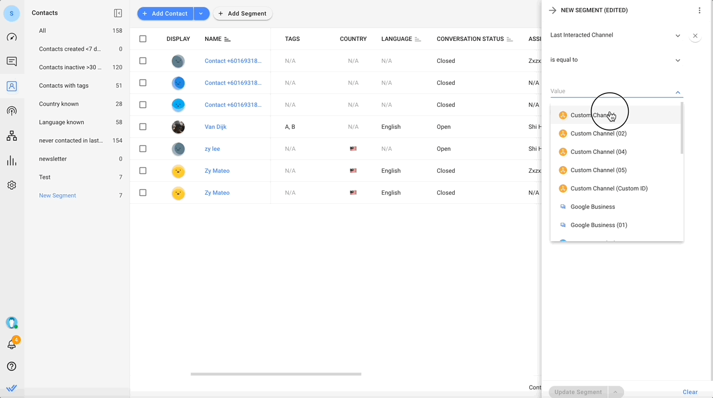
Task: Click the horizontal table scrollbar
Action: tap(276, 374)
